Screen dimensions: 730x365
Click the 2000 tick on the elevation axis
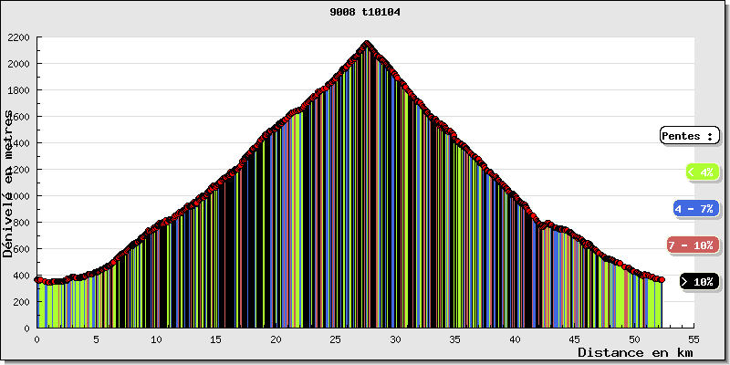click(x=18, y=65)
